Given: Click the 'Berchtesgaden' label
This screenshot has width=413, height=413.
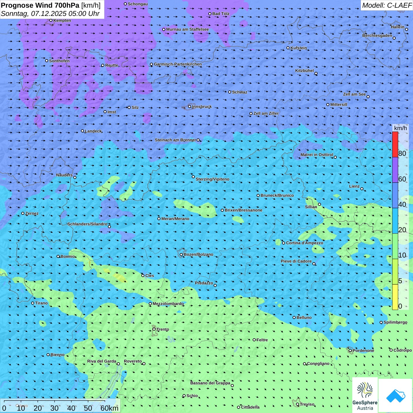Looking at the screenshot, I should (x=377, y=35).
